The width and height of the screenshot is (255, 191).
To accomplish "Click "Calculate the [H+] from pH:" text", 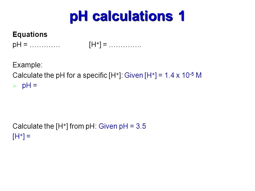I will [55, 126].
